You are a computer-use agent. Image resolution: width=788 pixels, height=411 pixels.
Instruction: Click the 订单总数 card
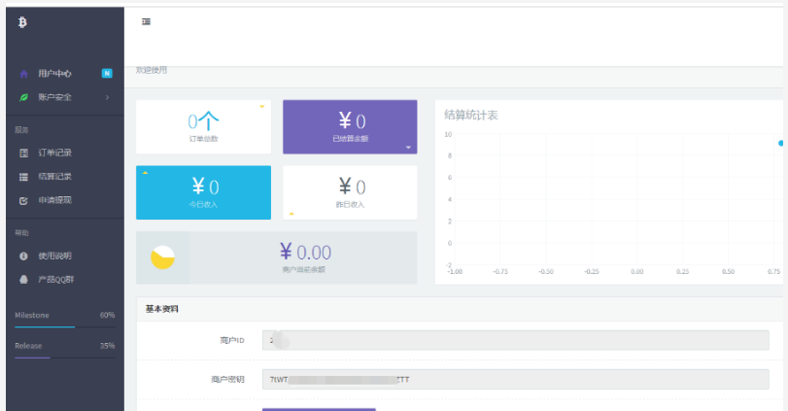pyautogui.click(x=203, y=126)
